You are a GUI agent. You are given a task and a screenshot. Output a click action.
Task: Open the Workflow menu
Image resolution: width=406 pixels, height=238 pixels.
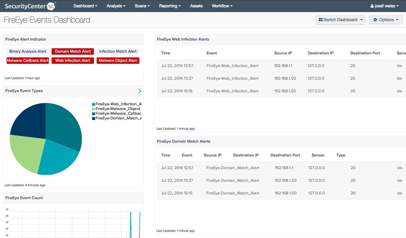(x=222, y=6)
